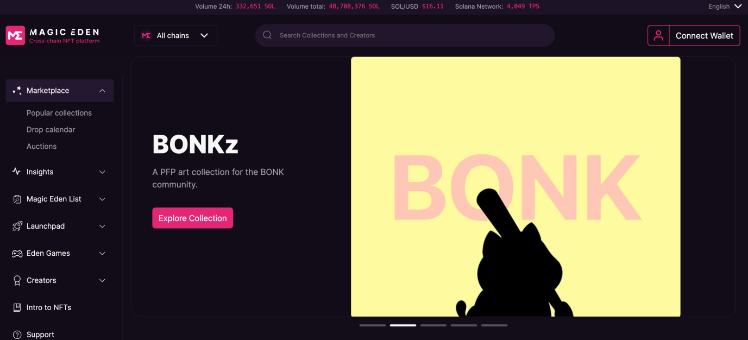Click Explore Collection button
The width and height of the screenshot is (748, 340).
[193, 218]
